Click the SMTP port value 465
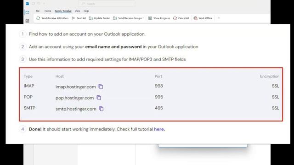Image resolution: width=294 pixels, height=165 pixels. pos(159,108)
